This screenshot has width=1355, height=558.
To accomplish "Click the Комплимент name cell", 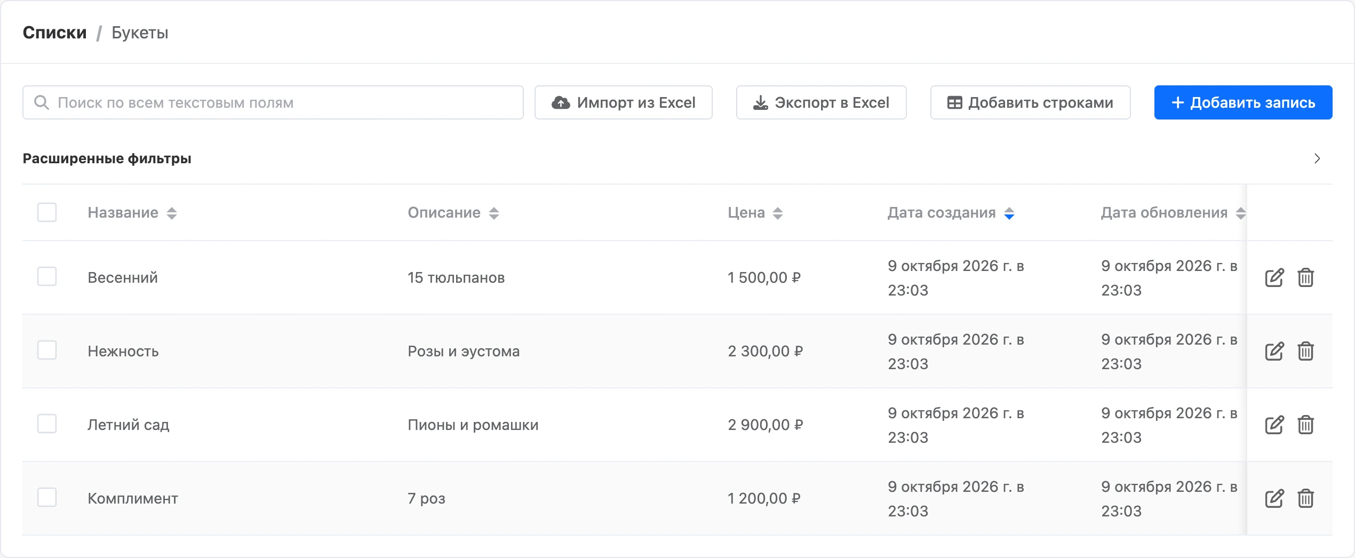I will (x=133, y=498).
